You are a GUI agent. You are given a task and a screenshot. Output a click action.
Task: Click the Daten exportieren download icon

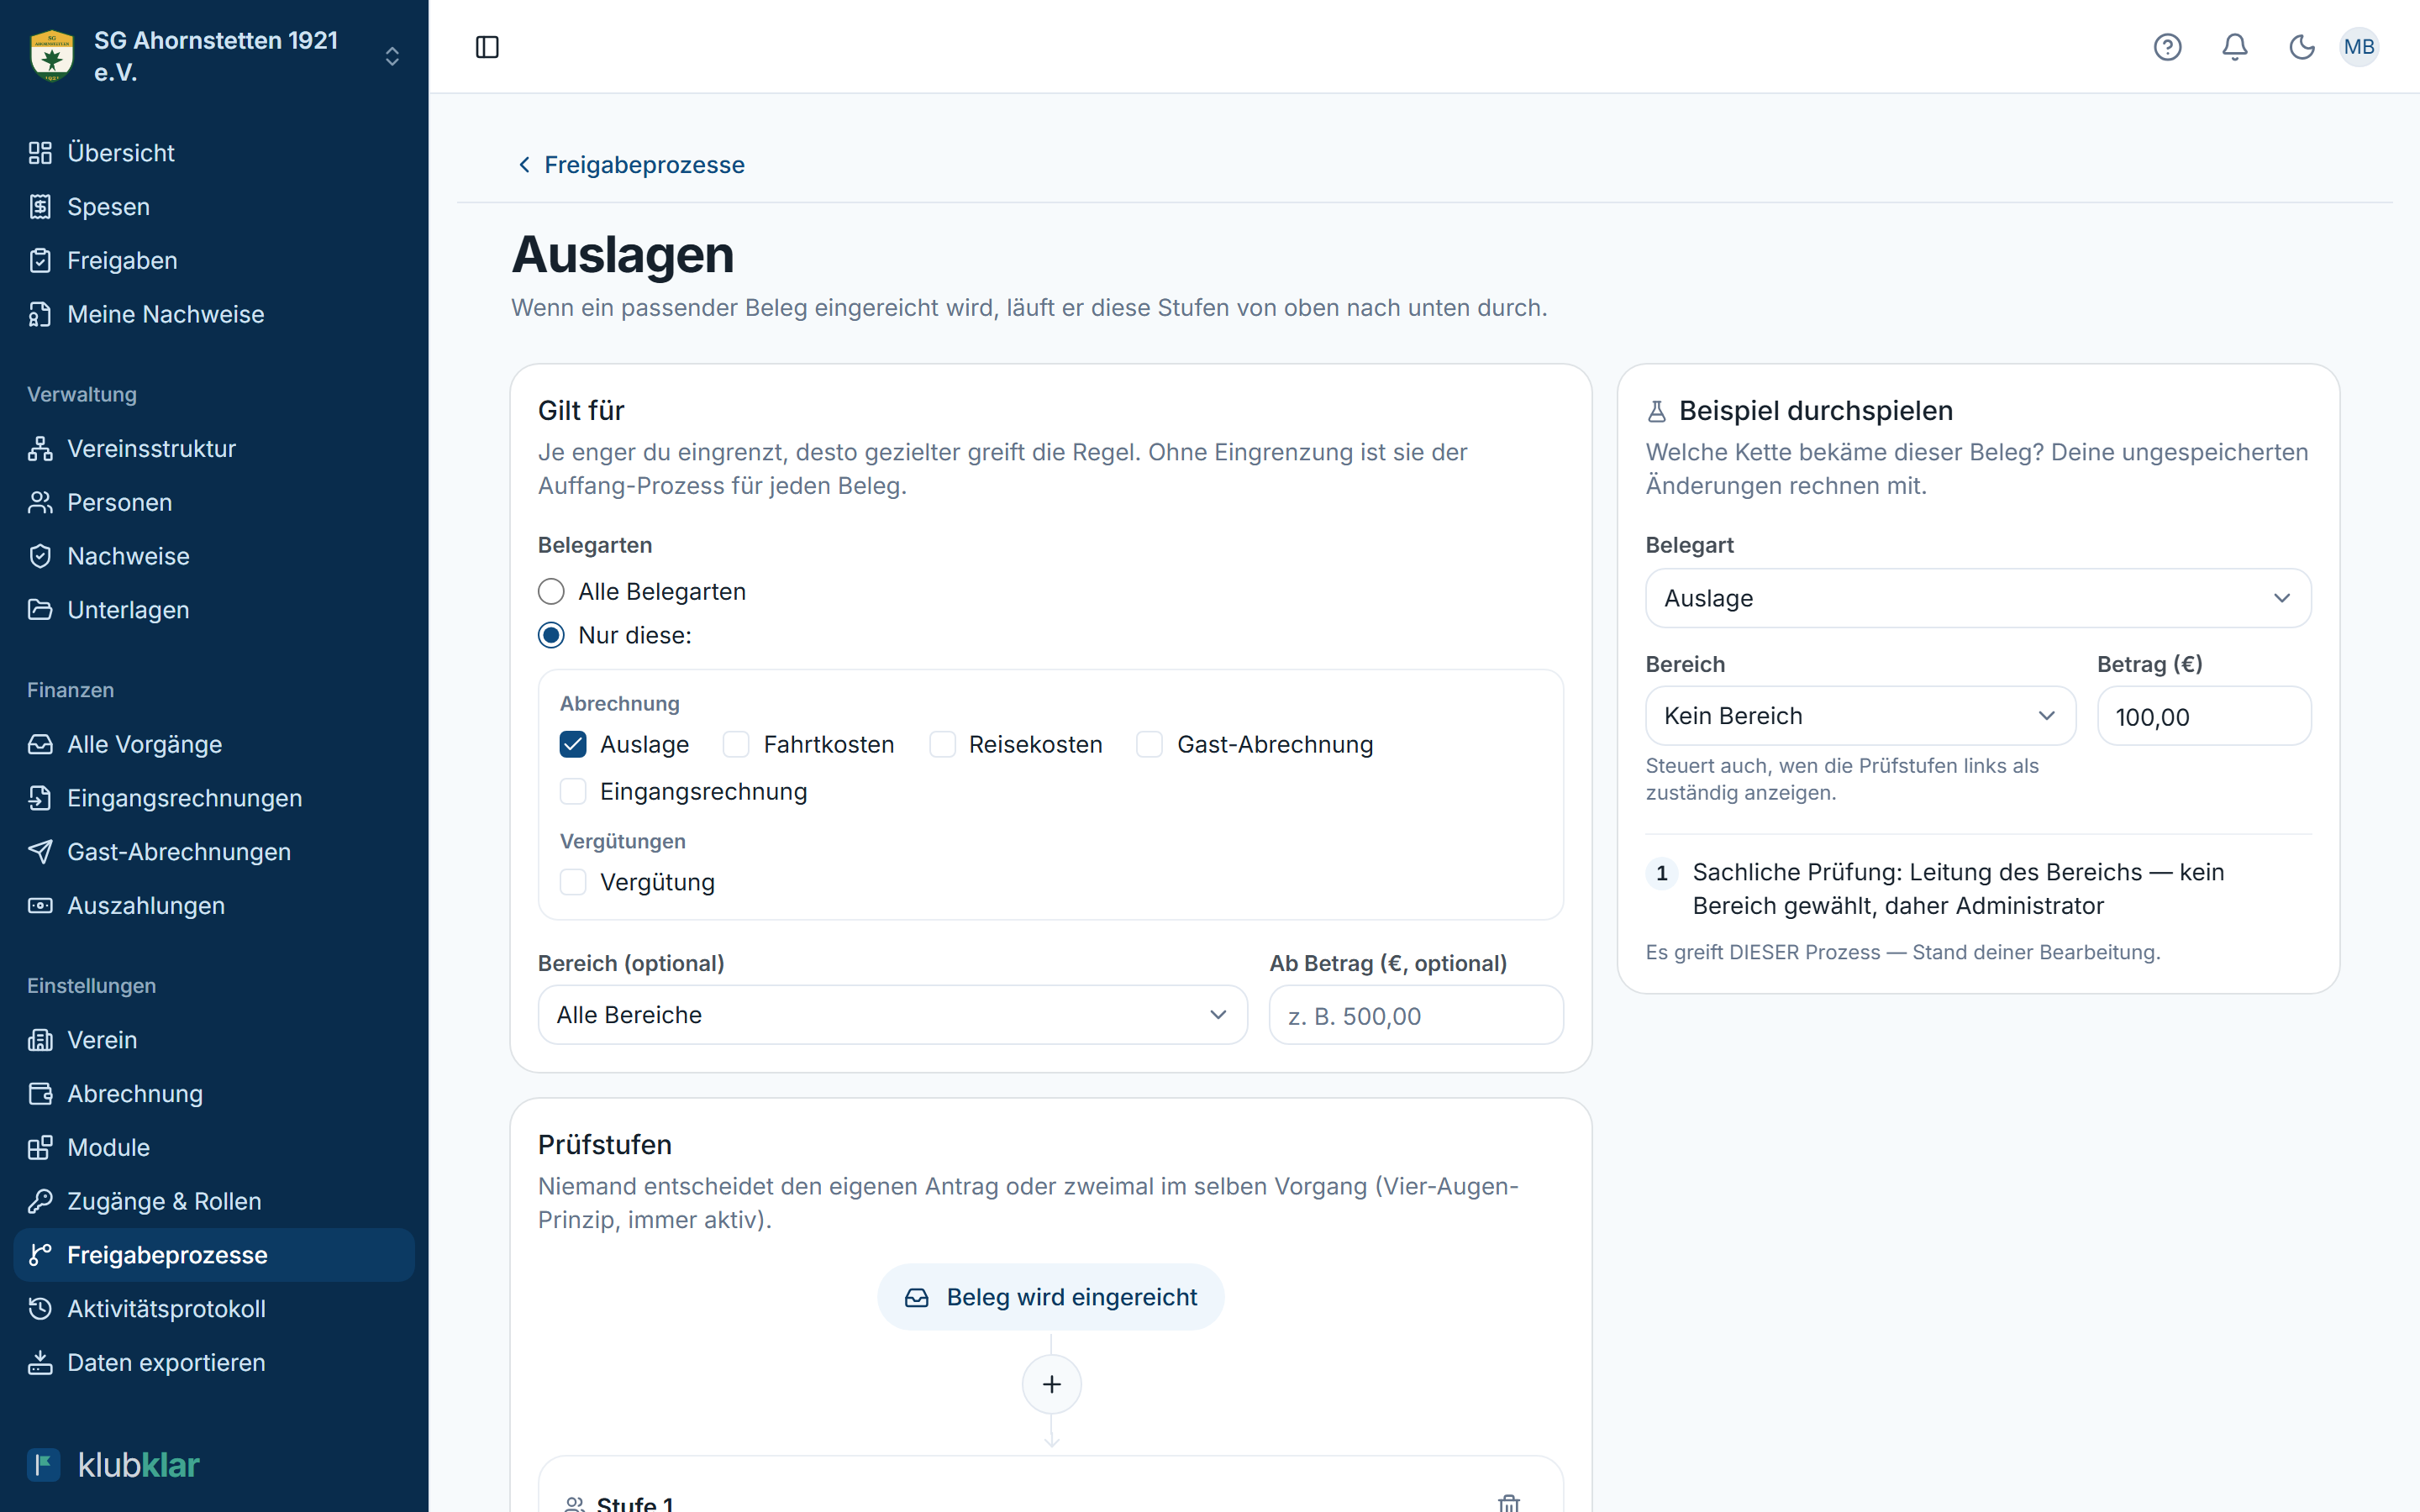(40, 1363)
